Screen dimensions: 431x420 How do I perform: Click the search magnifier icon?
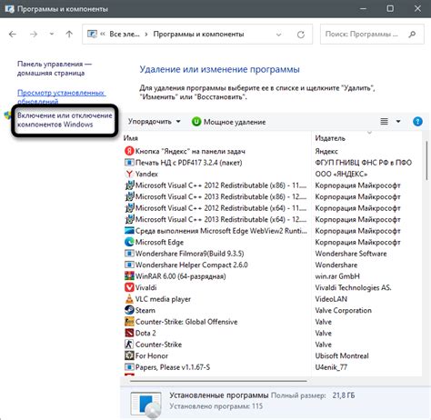tap(412, 35)
